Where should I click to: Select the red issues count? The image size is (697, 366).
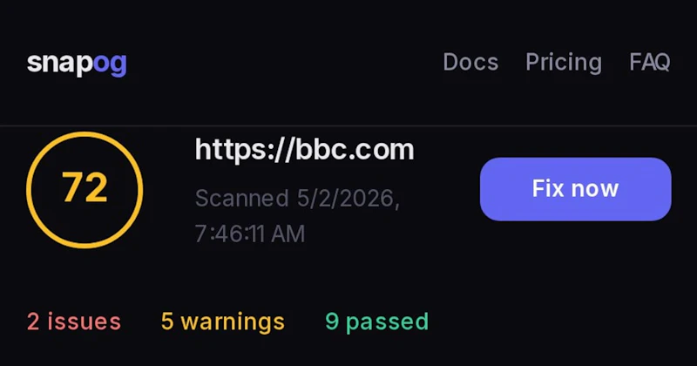pos(32,321)
